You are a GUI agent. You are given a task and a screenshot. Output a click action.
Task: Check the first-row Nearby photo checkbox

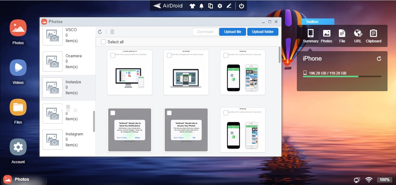click(226, 55)
